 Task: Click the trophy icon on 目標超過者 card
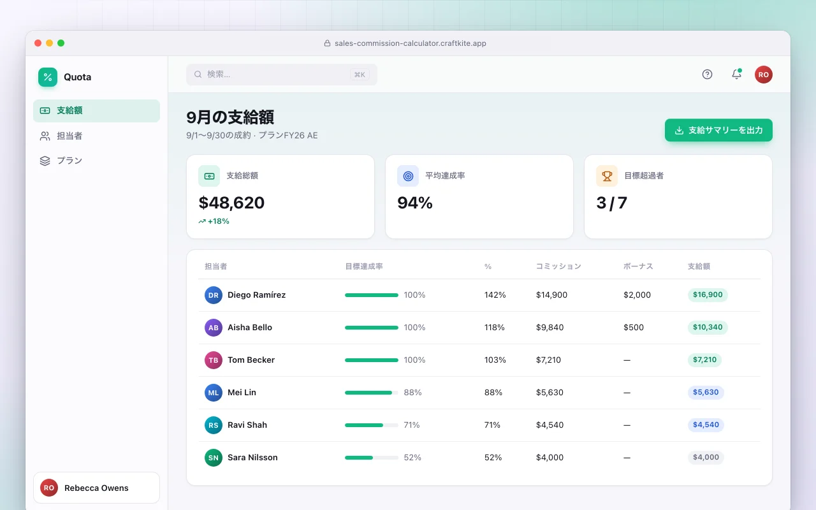[607, 176]
